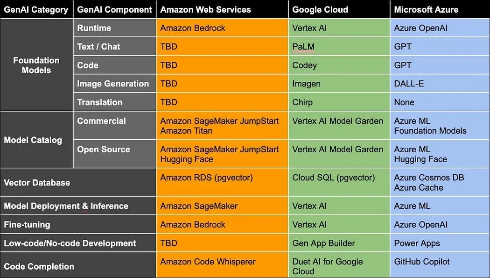
Task: Click the Codey cell
Action: coord(339,65)
